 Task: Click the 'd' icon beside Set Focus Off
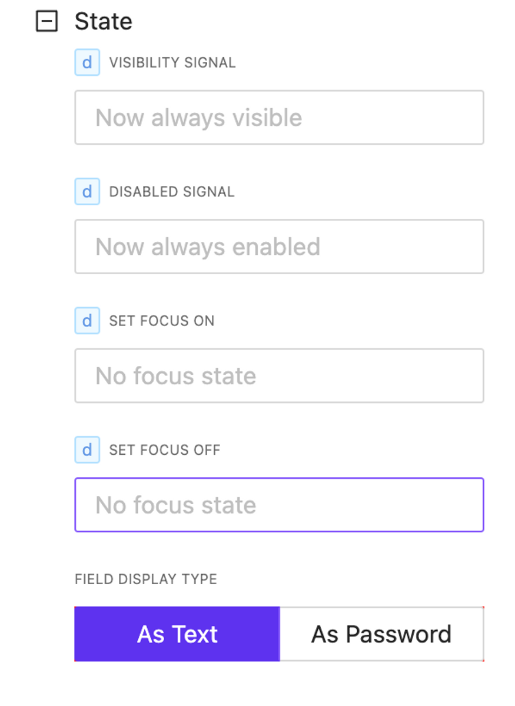click(x=87, y=450)
